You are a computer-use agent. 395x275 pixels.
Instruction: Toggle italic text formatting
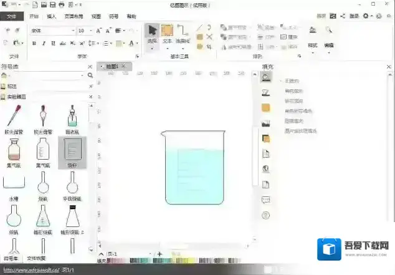43,43
